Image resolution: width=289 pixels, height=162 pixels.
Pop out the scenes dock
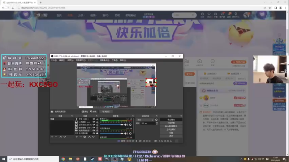72,116
